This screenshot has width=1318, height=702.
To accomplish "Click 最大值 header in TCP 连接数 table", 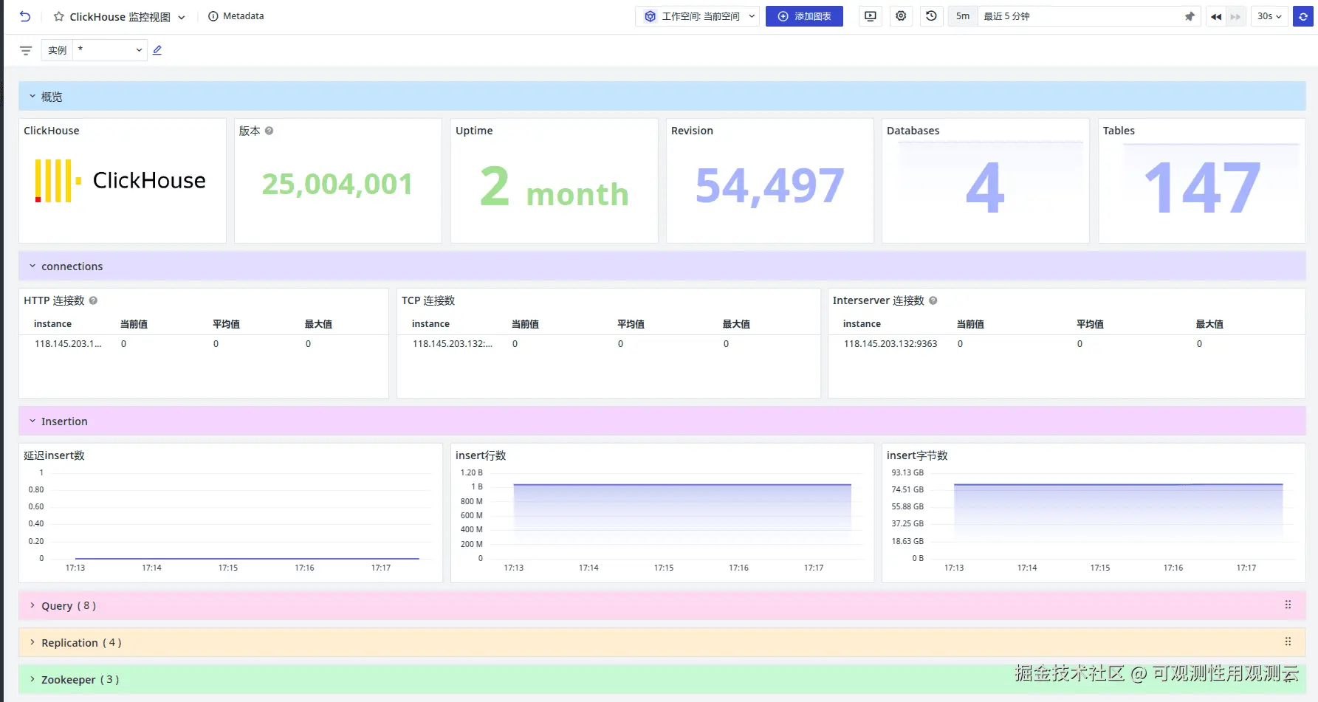I will tap(736, 324).
